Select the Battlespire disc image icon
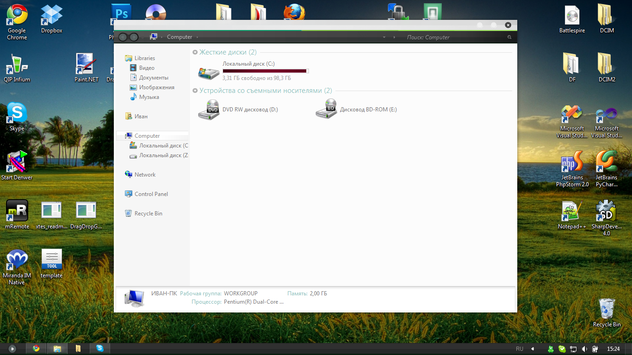This screenshot has width=632, height=355. pyautogui.click(x=572, y=19)
